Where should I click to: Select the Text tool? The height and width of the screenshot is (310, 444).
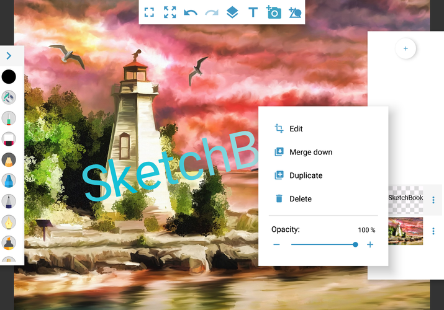[253, 13]
